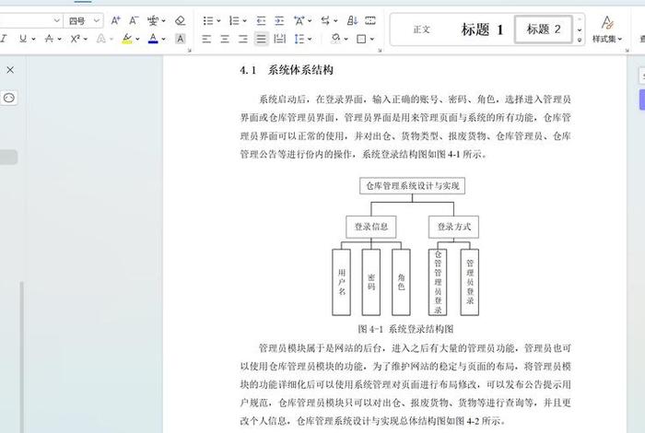This screenshot has width=645, height=433.
Task: Expand the line spacing dropdown arrow
Action: coord(310,39)
